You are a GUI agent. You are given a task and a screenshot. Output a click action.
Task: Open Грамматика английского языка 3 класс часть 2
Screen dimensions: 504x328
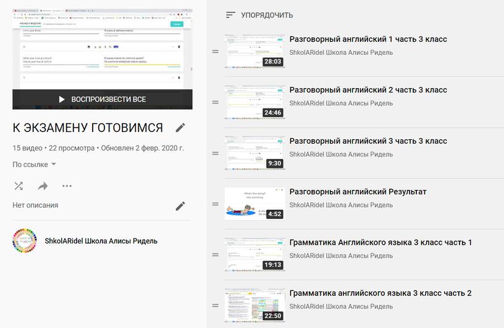[380, 293]
